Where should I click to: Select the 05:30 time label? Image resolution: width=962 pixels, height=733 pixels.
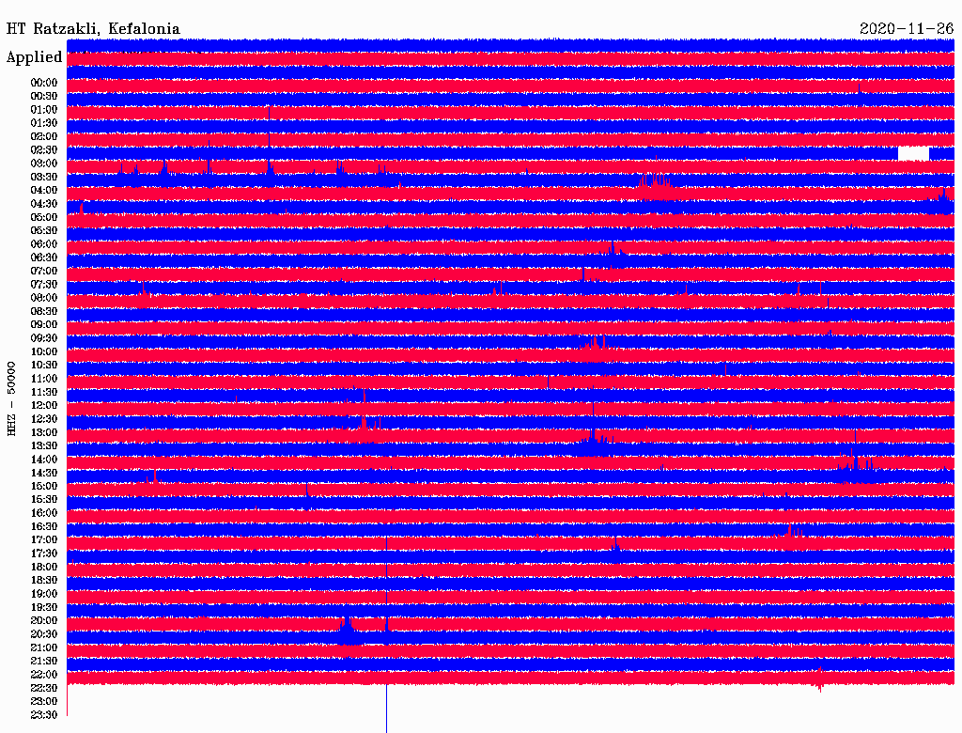click(x=44, y=230)
